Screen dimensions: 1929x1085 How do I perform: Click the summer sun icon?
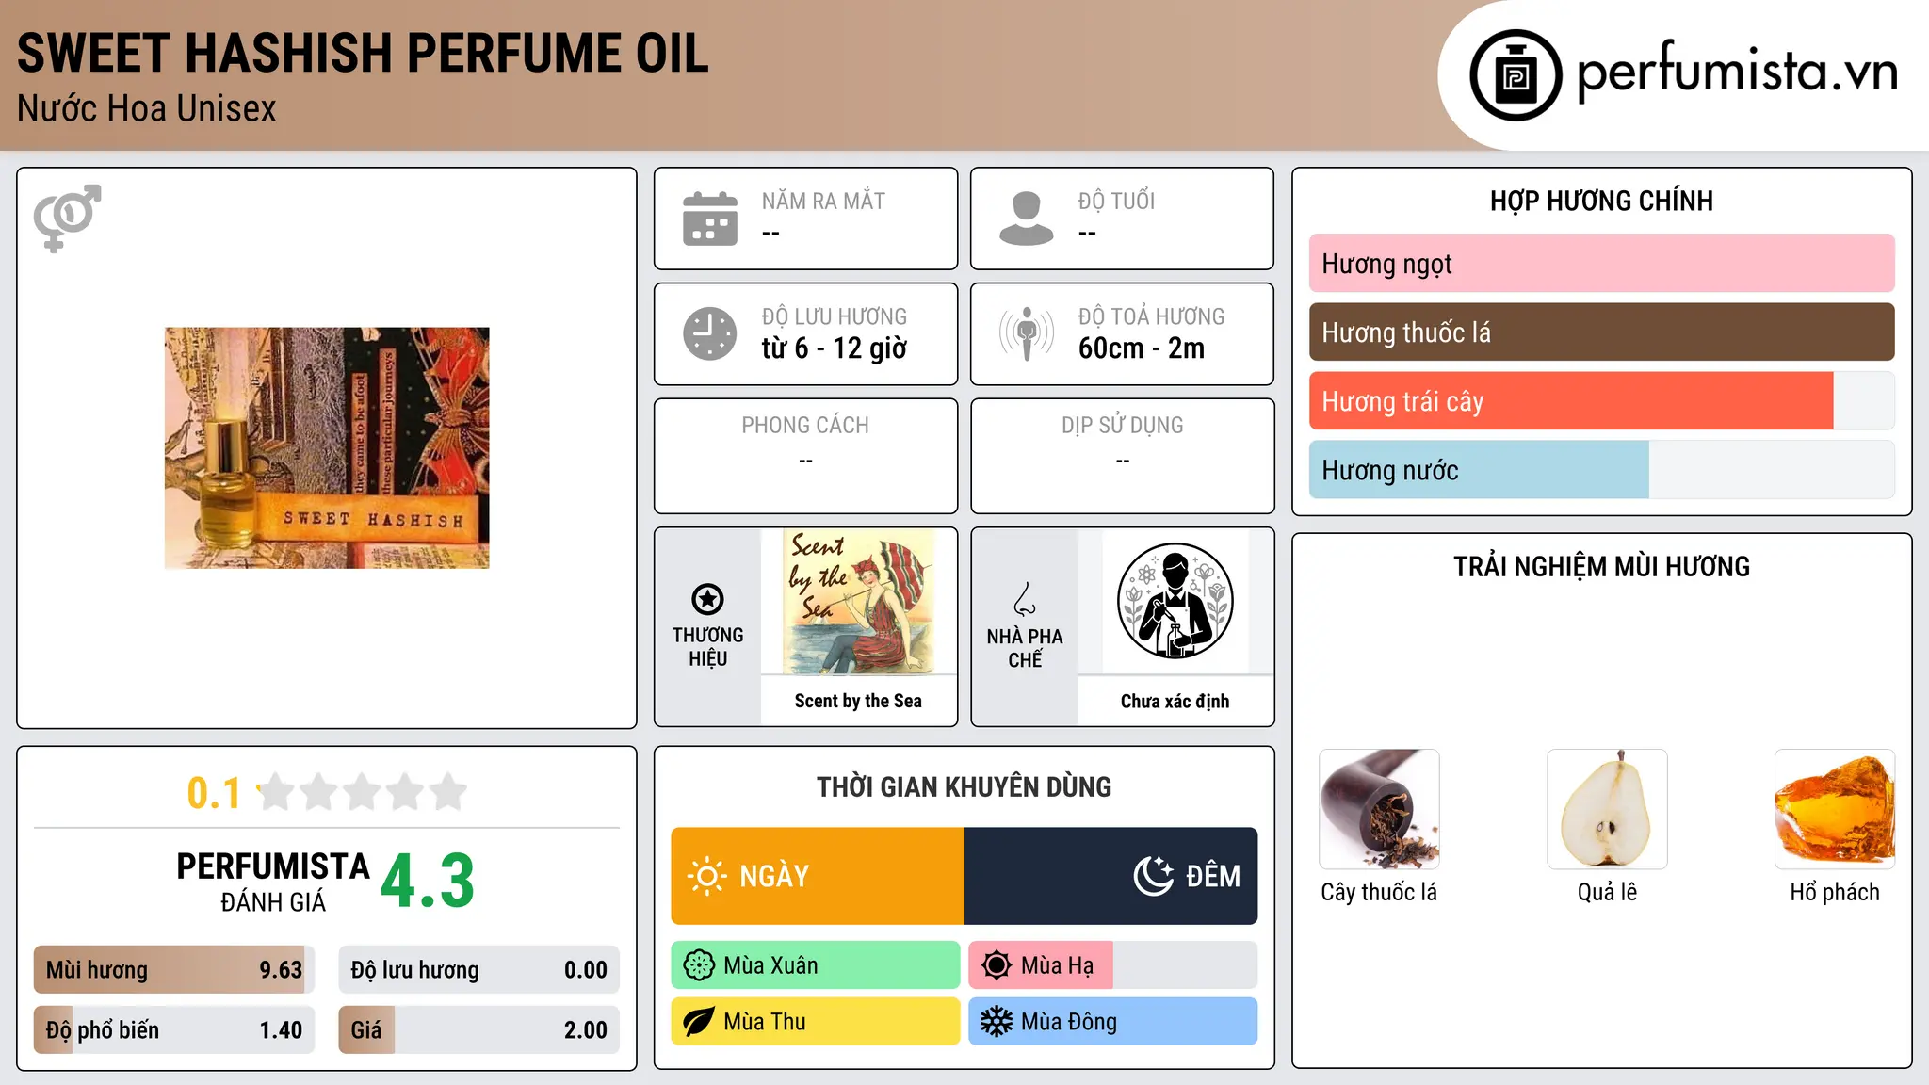tap(997, 965)
